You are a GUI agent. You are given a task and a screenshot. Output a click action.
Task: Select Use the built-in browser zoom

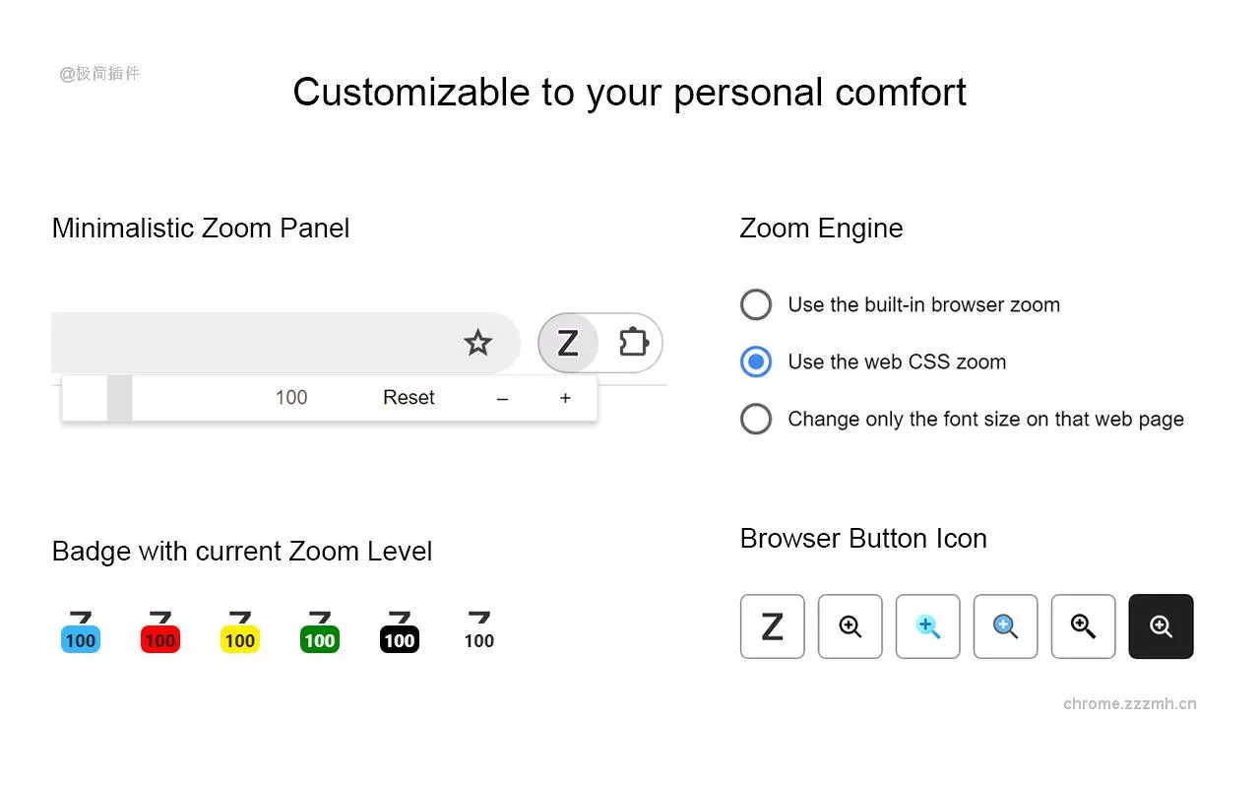point(756,304)
